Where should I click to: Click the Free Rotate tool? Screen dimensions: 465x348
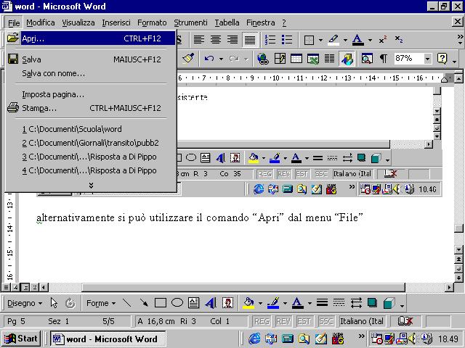click(70, 303)
